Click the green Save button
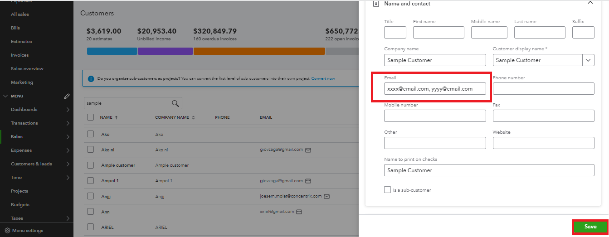 (x=590, y=227)
